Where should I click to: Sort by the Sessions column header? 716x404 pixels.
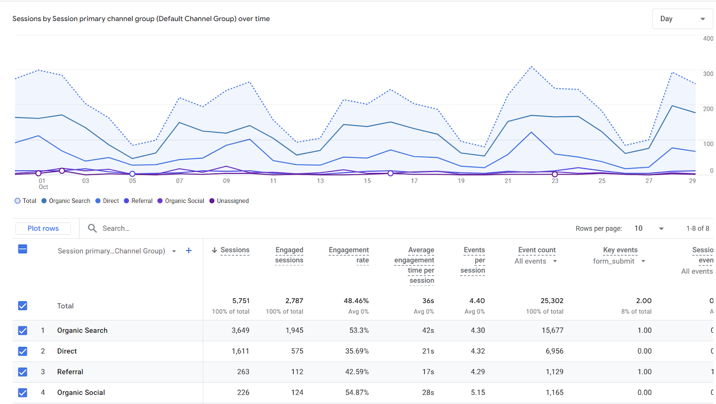(x=235, y=250)
